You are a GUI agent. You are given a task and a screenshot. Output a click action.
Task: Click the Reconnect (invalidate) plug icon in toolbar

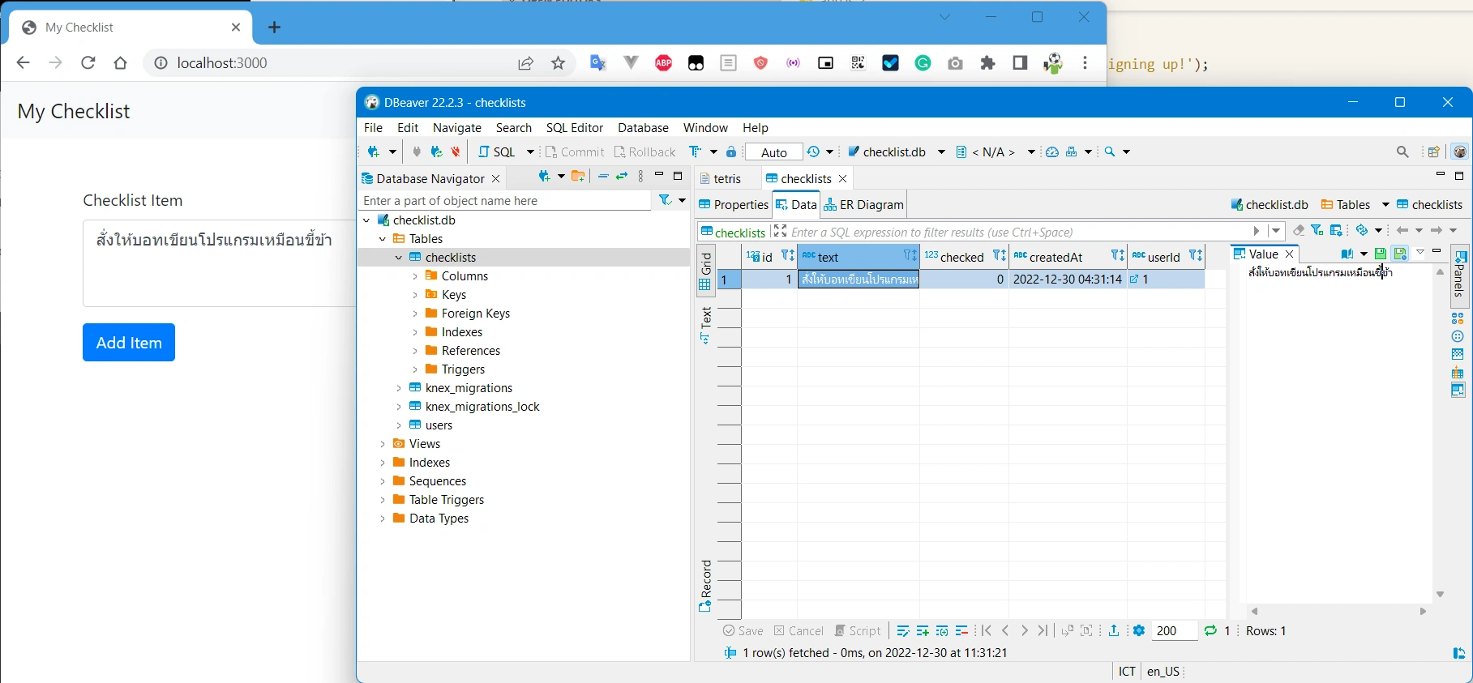tap(436, 152)
